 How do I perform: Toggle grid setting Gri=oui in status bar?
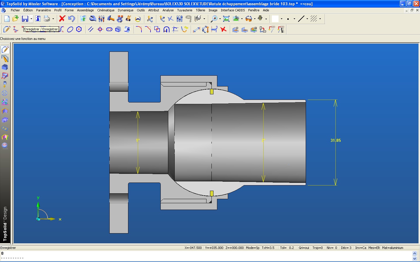pos(304,248)
